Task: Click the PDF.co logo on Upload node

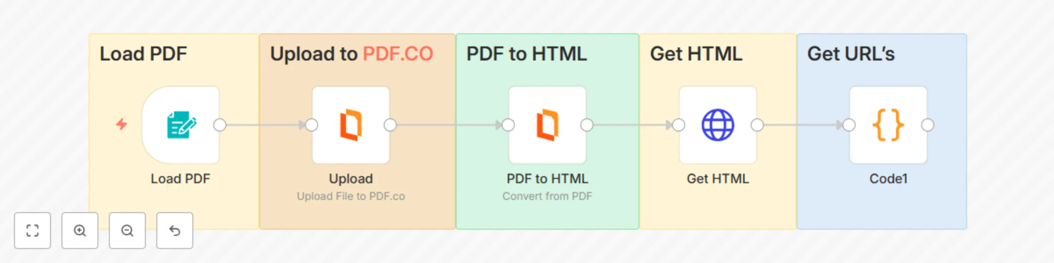Action: tap(351, 125)
